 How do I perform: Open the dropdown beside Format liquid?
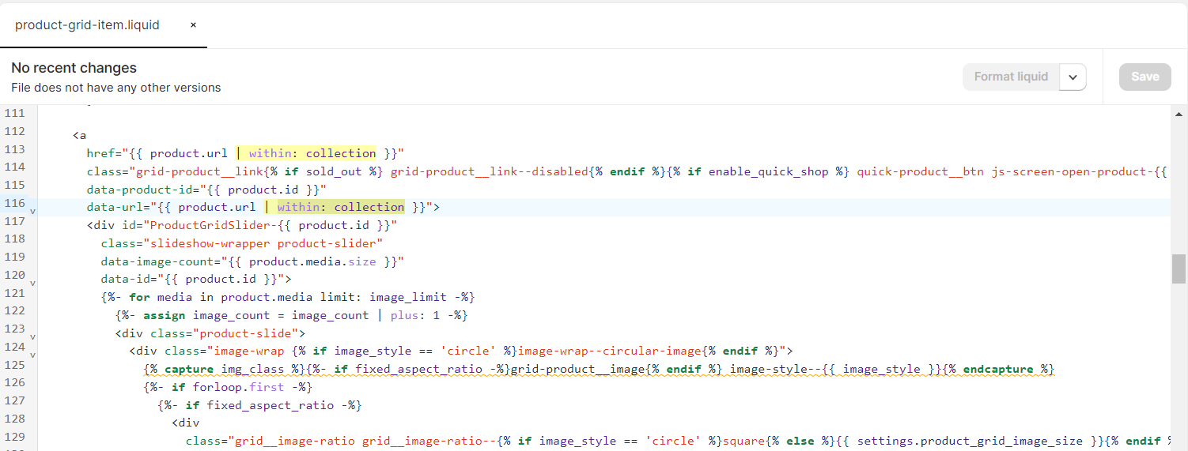(1073, 77)
